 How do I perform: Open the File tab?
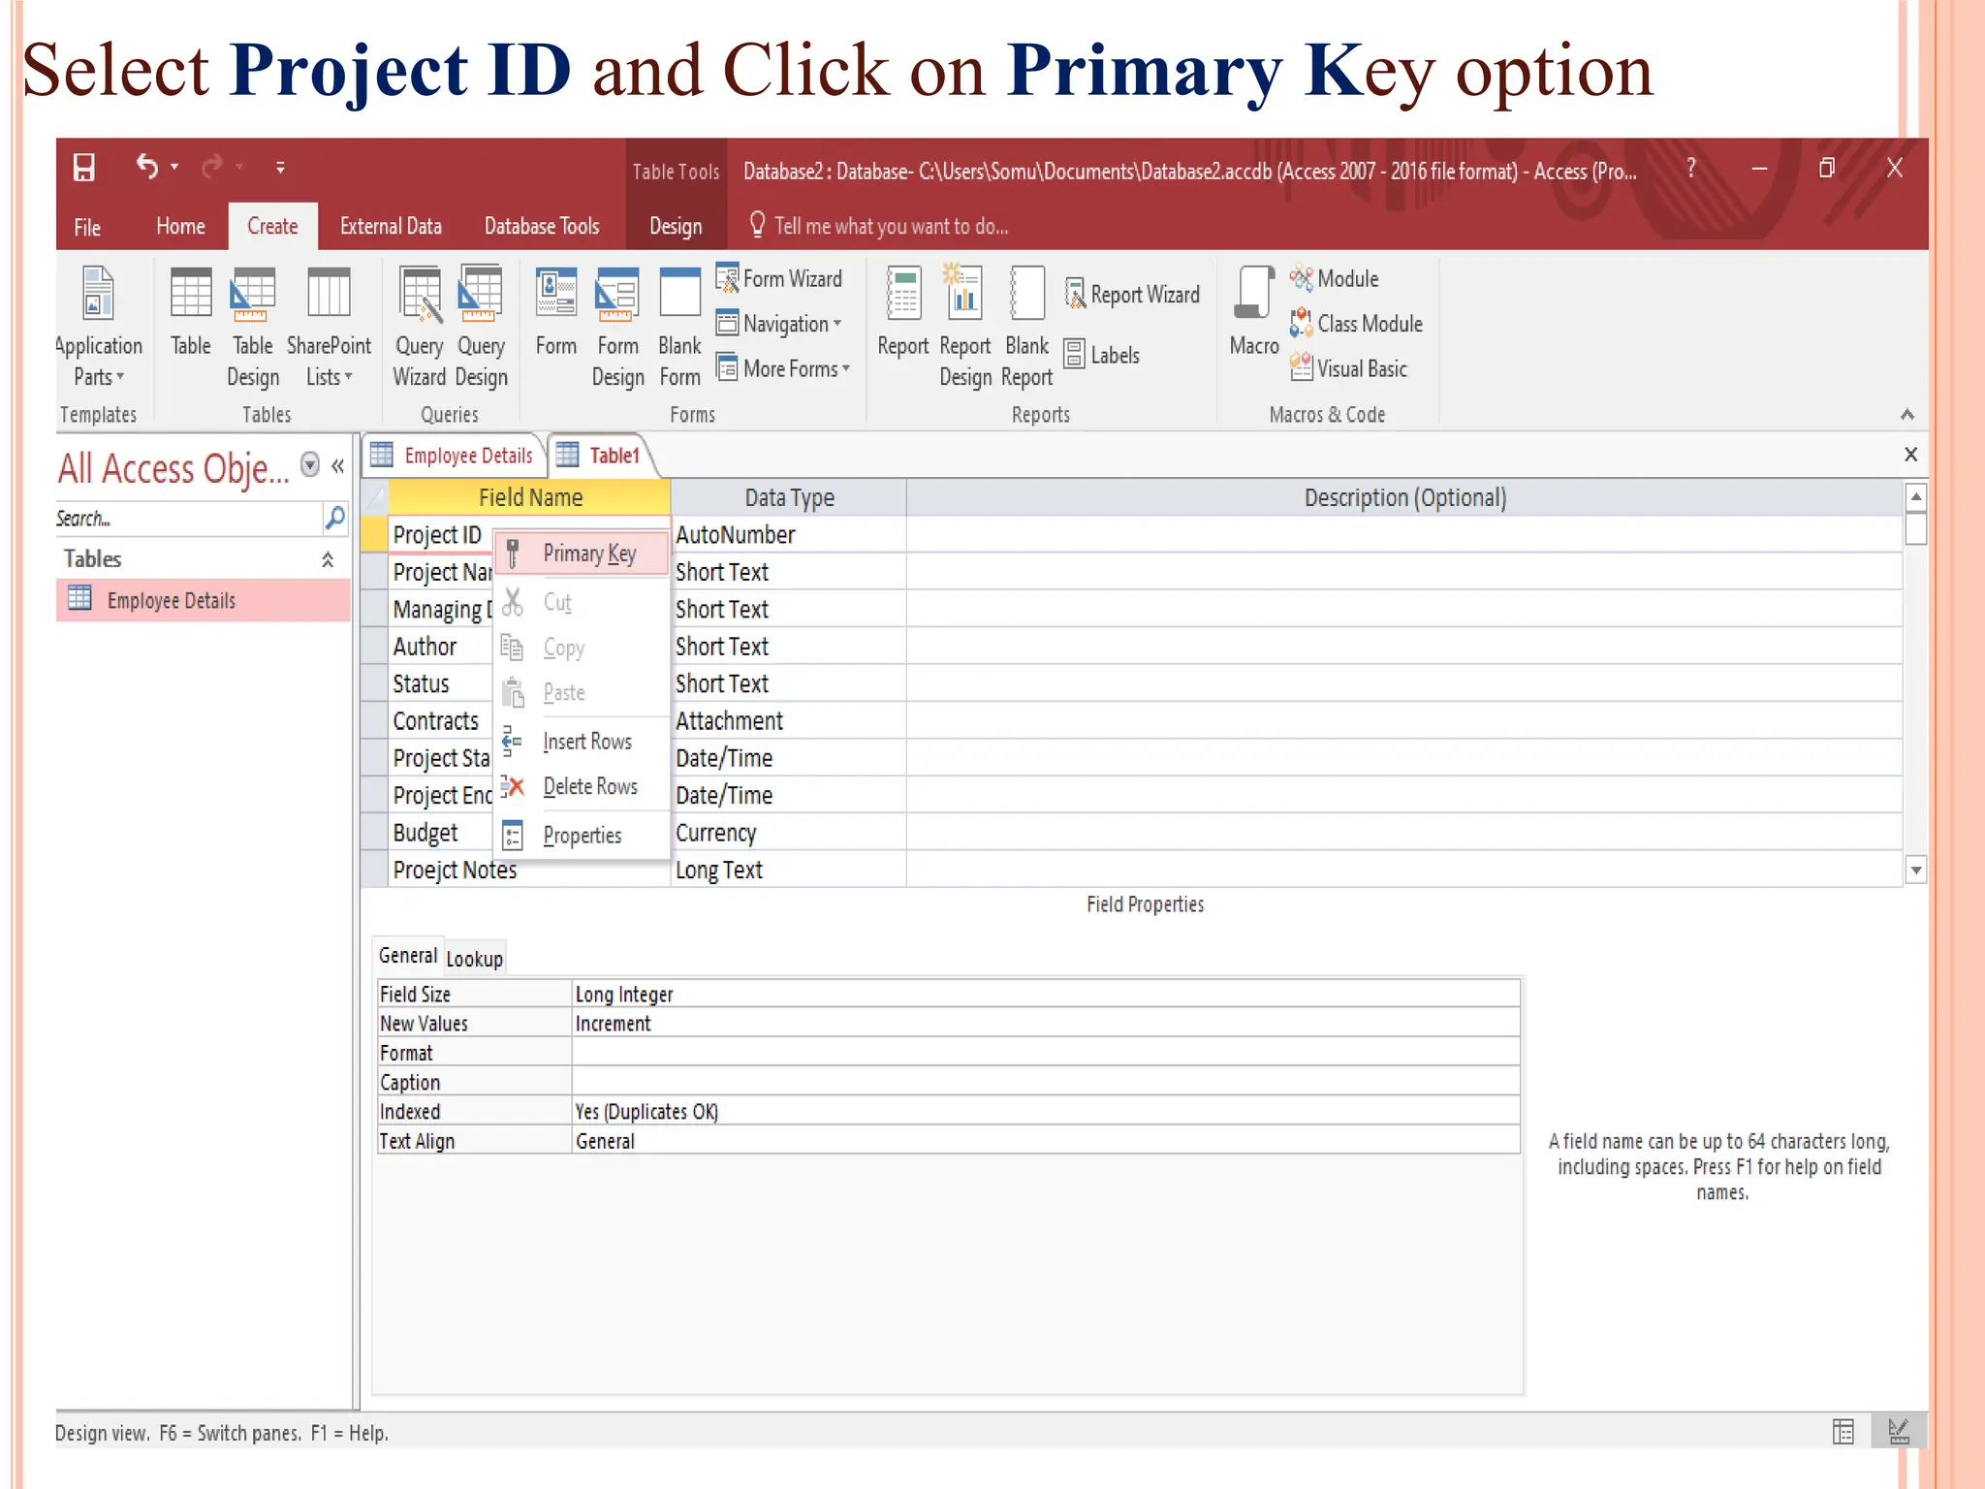pos(87,227)
